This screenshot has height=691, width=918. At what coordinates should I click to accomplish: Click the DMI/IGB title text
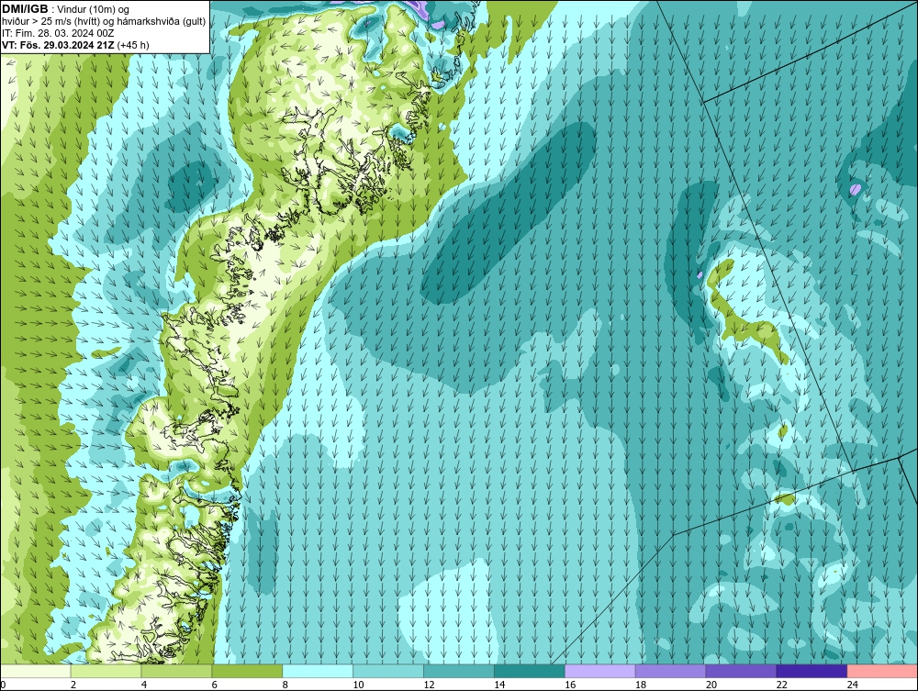(x=25, y=9)
